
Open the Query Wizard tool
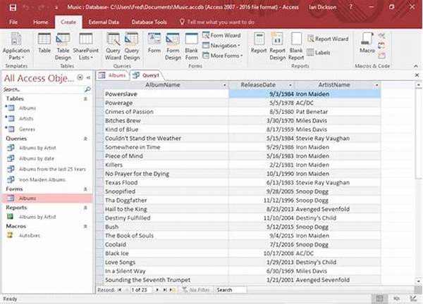coord(113,46)
